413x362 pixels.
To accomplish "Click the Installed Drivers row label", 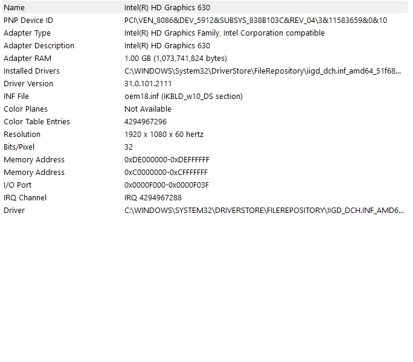I will click(31, 71).
